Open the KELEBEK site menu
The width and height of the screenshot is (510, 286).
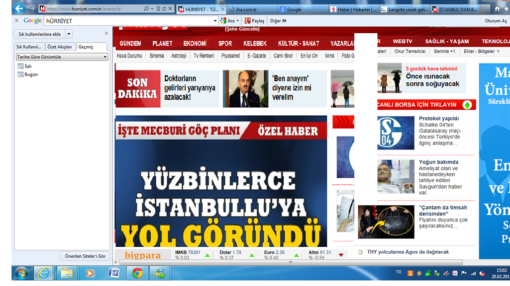coord(255,44)
